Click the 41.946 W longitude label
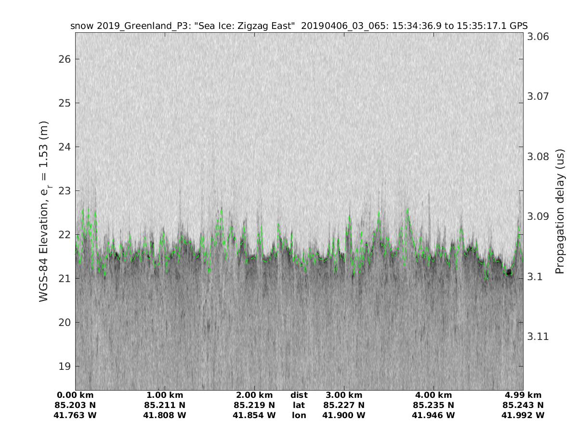578x434 pixels. (433, 415)
